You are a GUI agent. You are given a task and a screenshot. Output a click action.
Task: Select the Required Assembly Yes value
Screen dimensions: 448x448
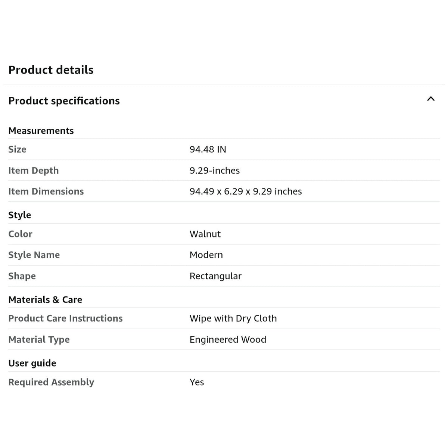coord(197,382)
